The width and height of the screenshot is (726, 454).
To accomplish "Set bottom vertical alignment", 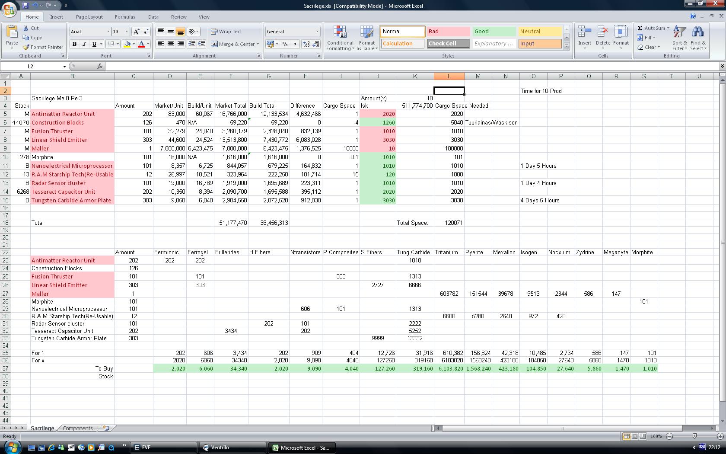I will (181, 32).
